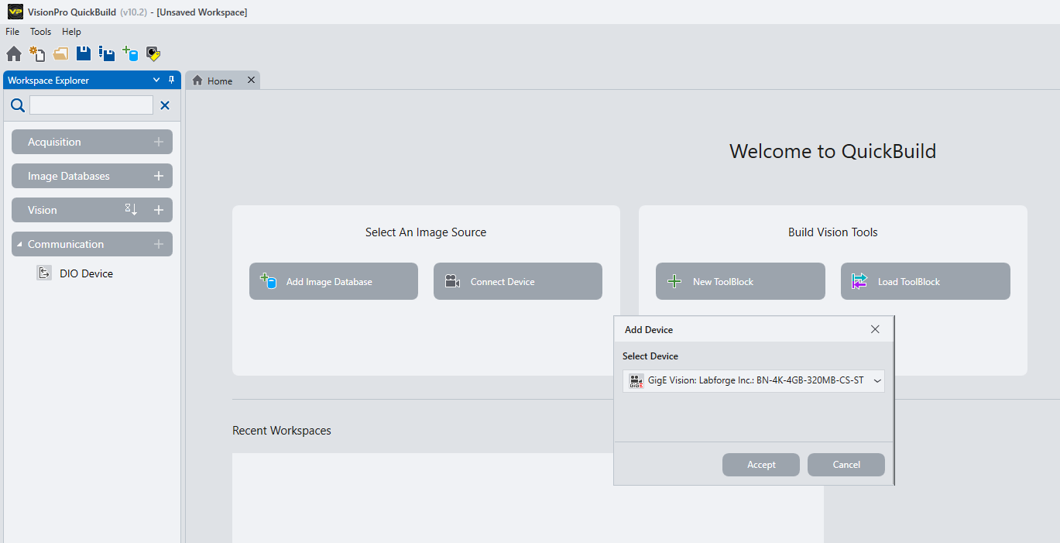This screenshot has width=1060, height=543.
Task: Create a new workspace from the toolbar
Action: pos(37,53)
